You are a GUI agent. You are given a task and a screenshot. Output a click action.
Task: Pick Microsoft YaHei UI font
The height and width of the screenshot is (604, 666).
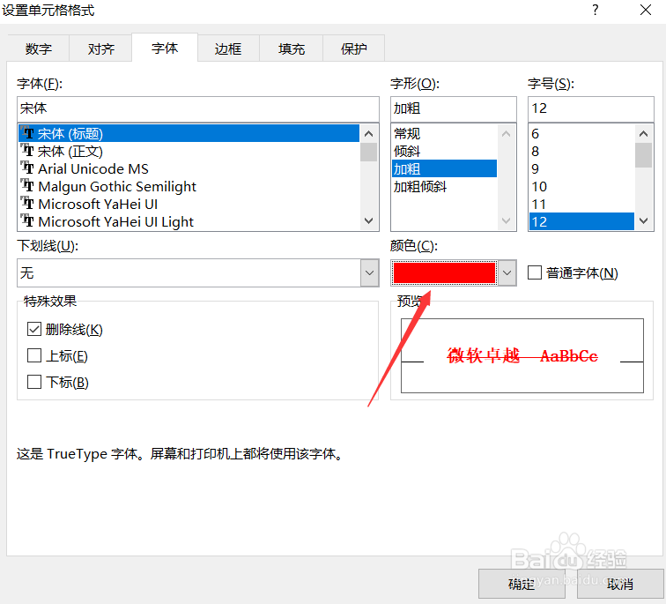click(189, 204)
